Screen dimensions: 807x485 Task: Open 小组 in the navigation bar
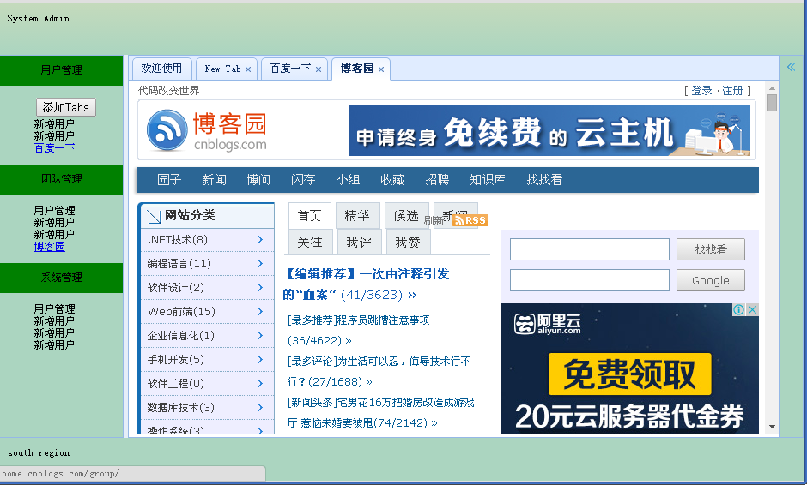(348, 180)
